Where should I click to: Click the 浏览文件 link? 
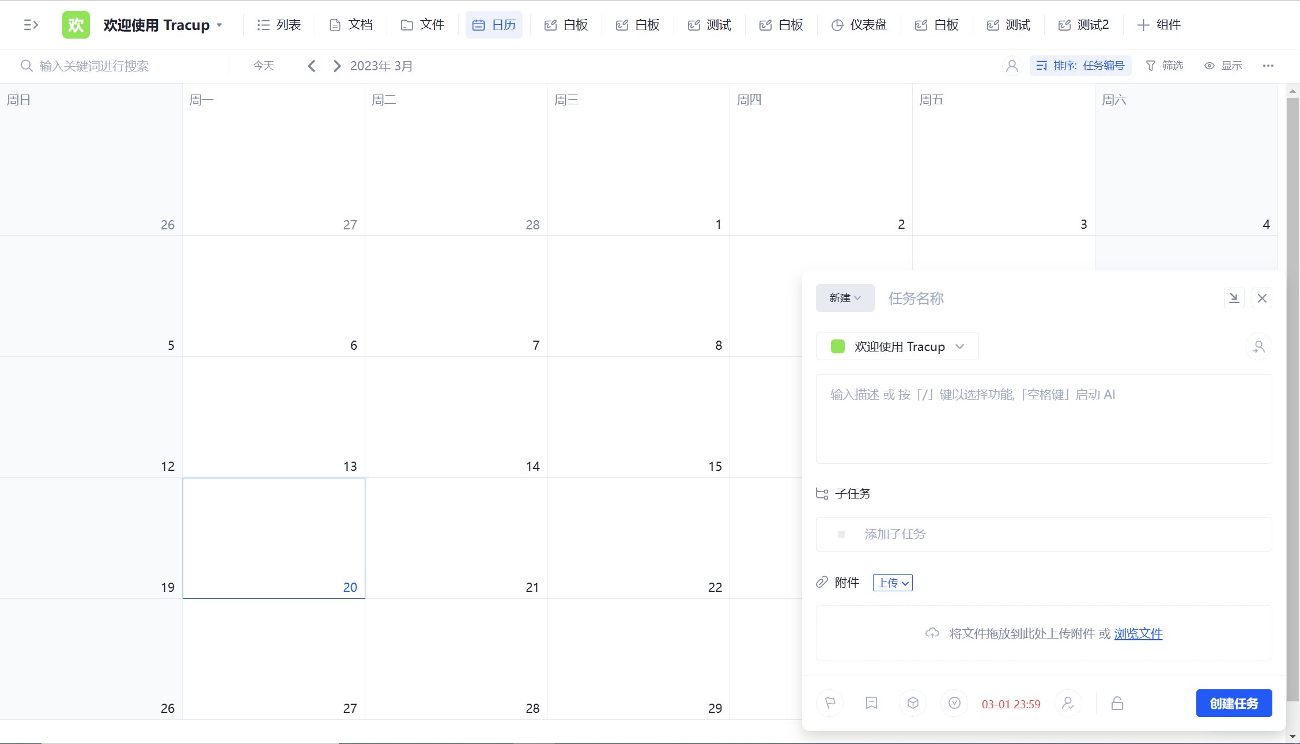click(x=1138, y=634)
